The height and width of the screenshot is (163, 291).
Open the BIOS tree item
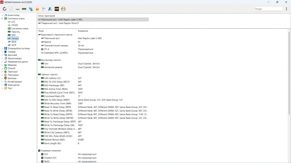[14, 42]
